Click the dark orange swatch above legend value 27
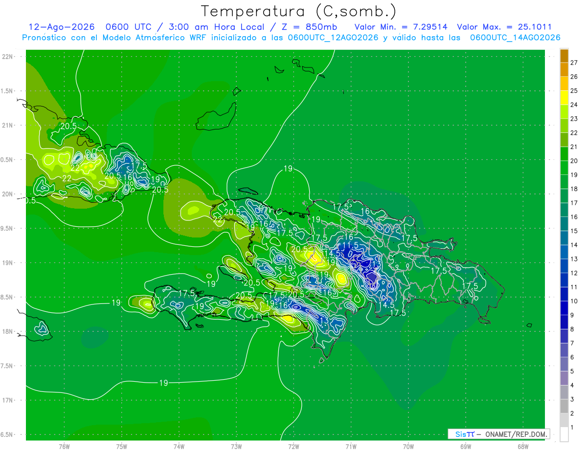587x453 pixels. 564,56
